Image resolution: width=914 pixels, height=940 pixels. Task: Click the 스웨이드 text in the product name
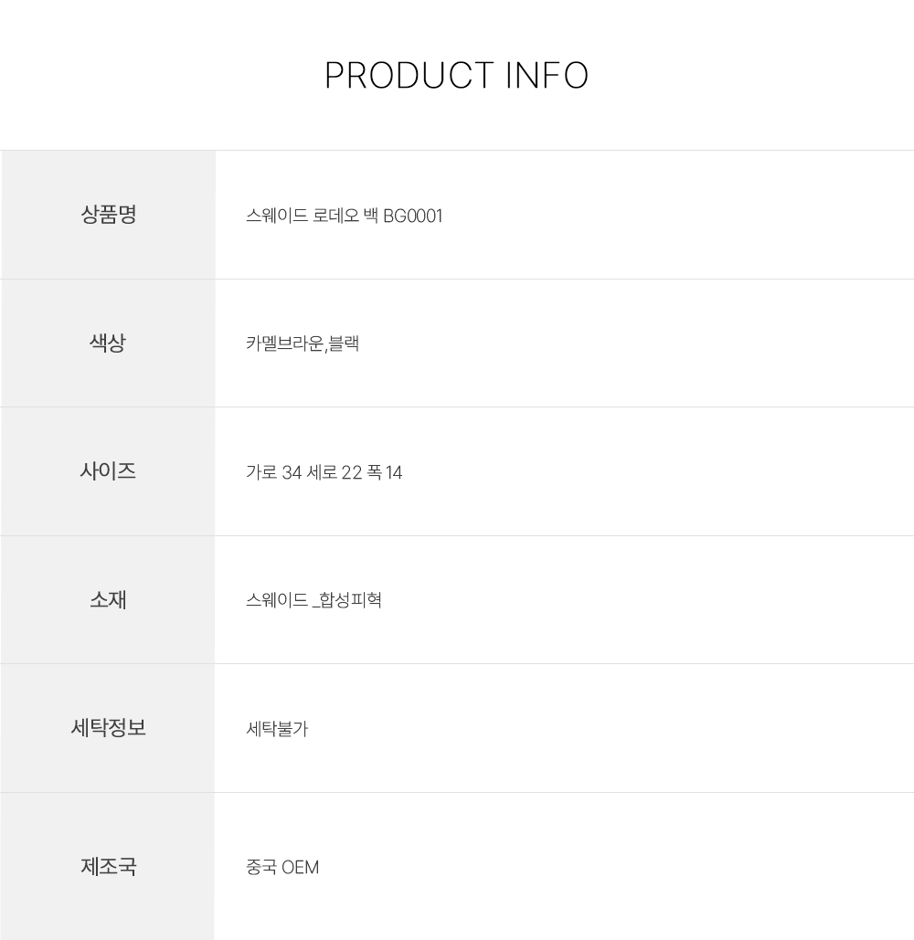pos(276,217)
